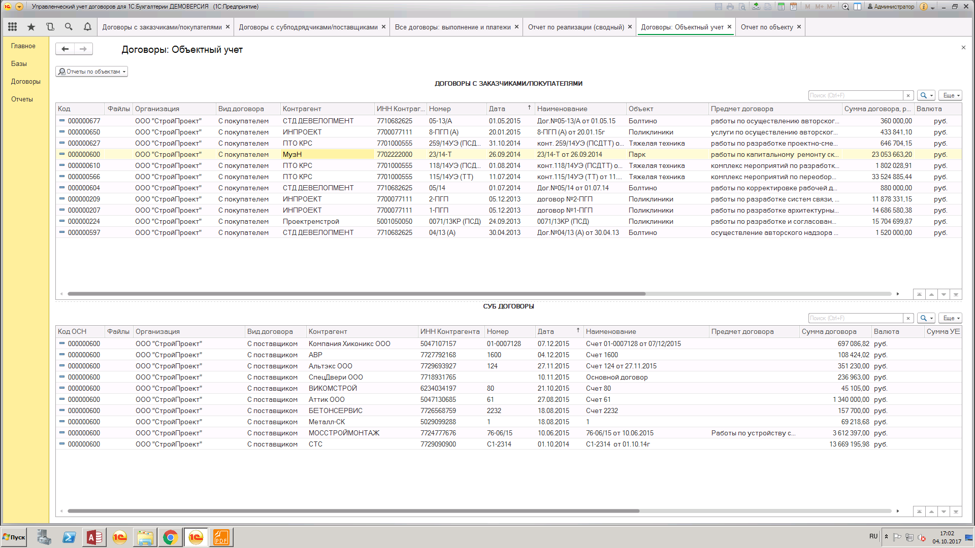Click the upper Поиск (Ctrl+F) field

pyautogui.click(x=856, y=95)
